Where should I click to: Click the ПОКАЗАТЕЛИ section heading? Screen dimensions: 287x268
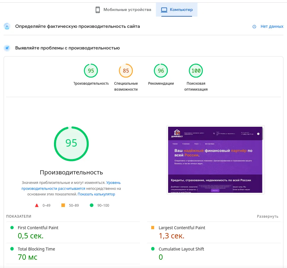[x=19, y=216]
